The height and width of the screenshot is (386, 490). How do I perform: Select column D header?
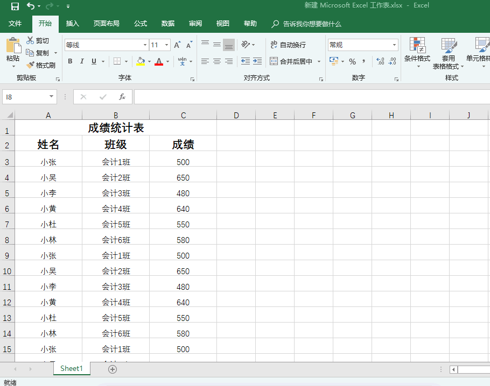(x=236, y=115)
